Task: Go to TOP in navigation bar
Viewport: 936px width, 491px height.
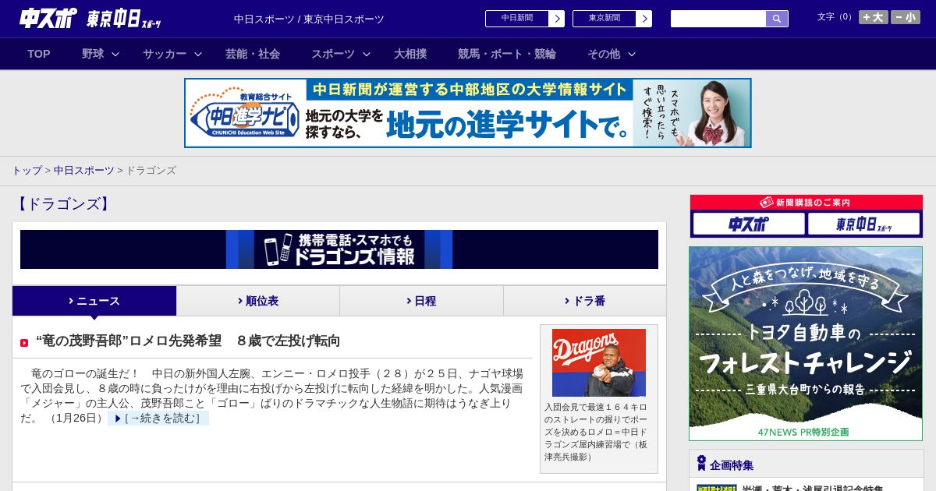Action: click(39, 54)
